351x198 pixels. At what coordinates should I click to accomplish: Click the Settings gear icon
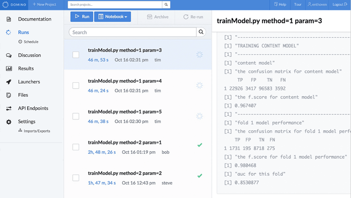(x=8, y=122)
